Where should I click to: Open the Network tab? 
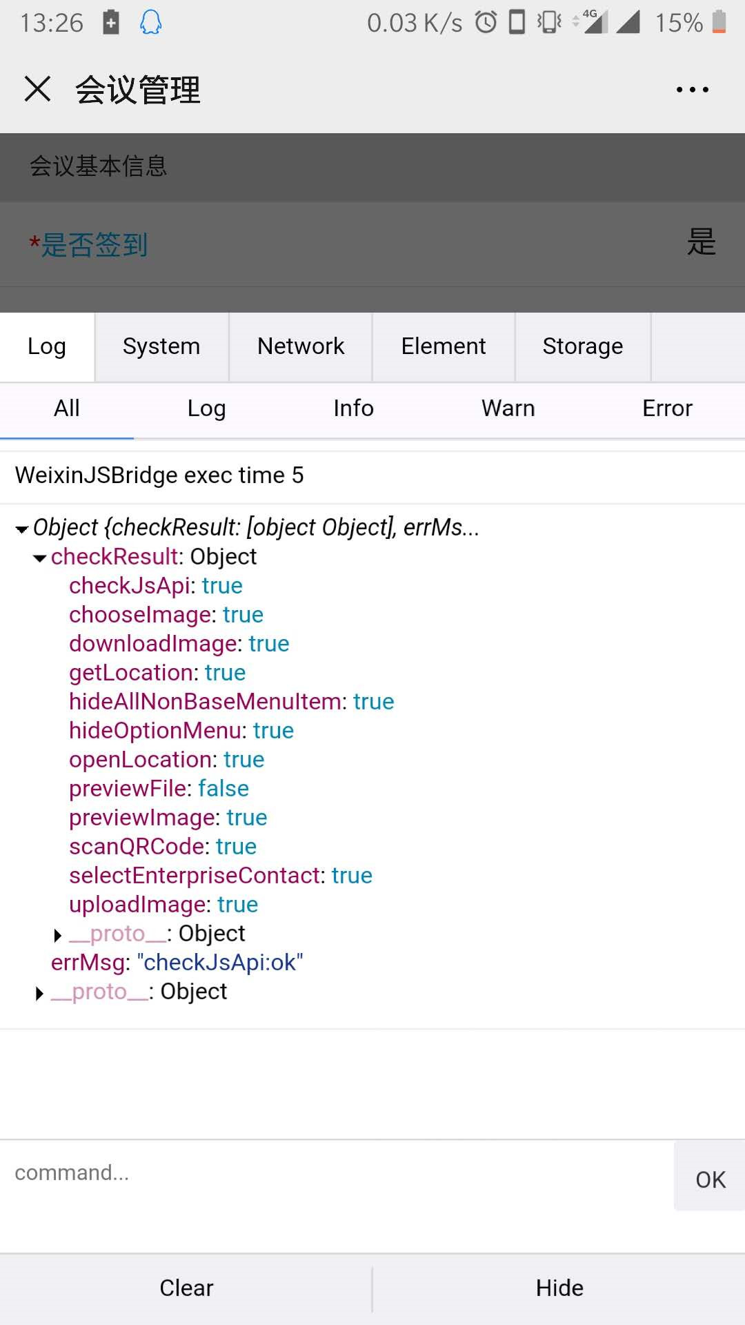point(301,346)
